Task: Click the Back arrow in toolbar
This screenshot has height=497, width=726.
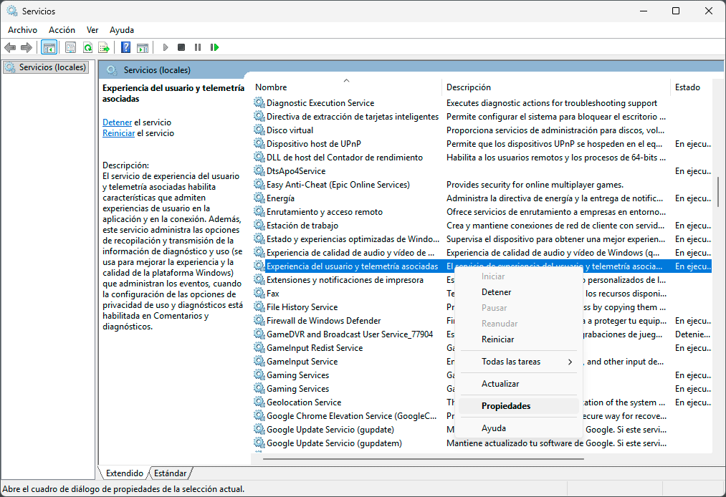Action: tap(10, 47)
